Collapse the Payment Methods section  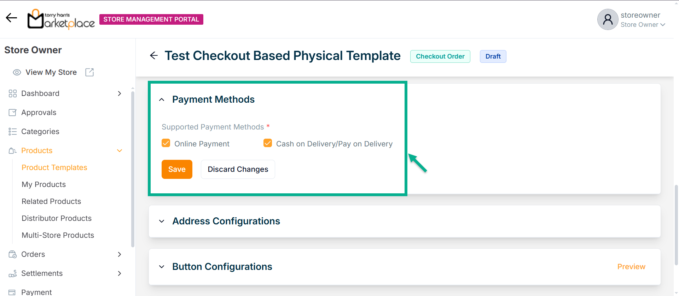(162, 100)
